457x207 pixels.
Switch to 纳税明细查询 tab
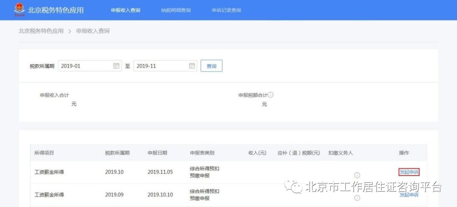(x=176, y=10)
